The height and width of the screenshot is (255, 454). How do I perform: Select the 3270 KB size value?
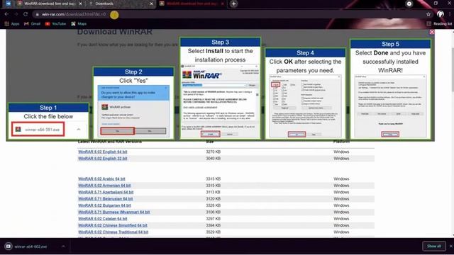tap(213, 152)
